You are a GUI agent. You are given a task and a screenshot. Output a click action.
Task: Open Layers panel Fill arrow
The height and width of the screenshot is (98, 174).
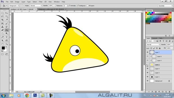[x=172, y=48]
